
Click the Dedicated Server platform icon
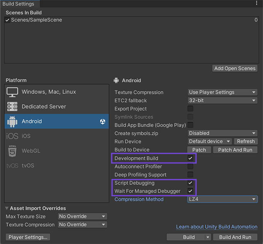click(x=12, y=107)
